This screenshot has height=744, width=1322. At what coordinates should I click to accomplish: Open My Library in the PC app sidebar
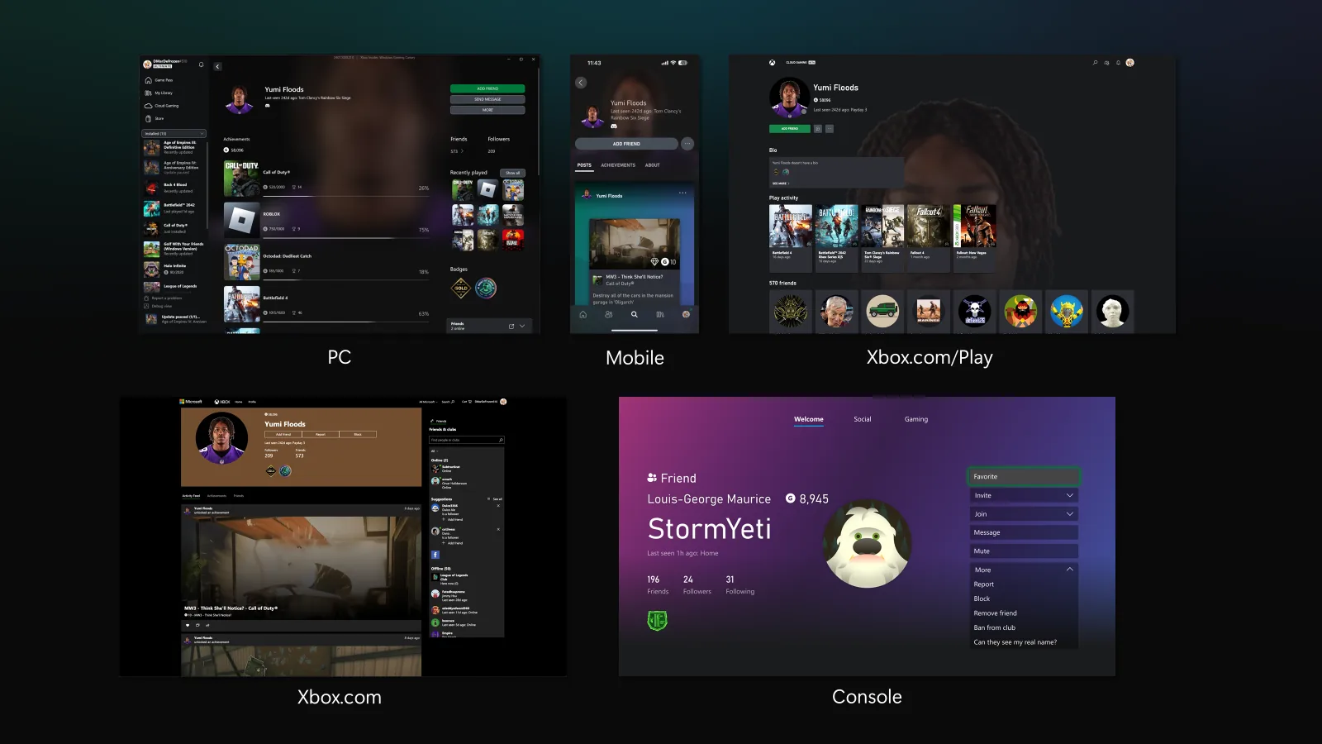(x=159, y=93)
